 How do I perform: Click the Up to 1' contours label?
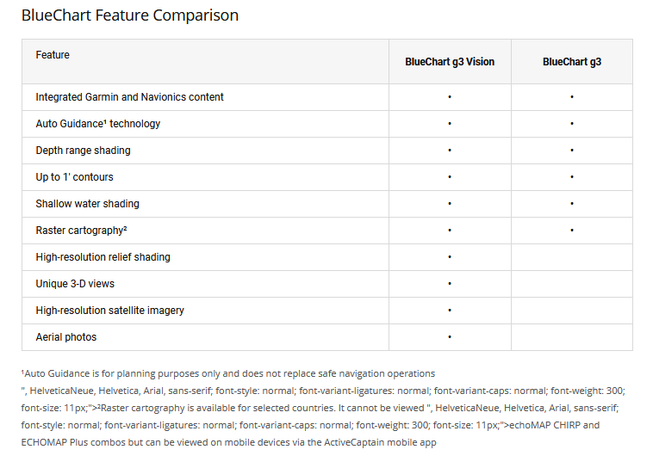74,177
